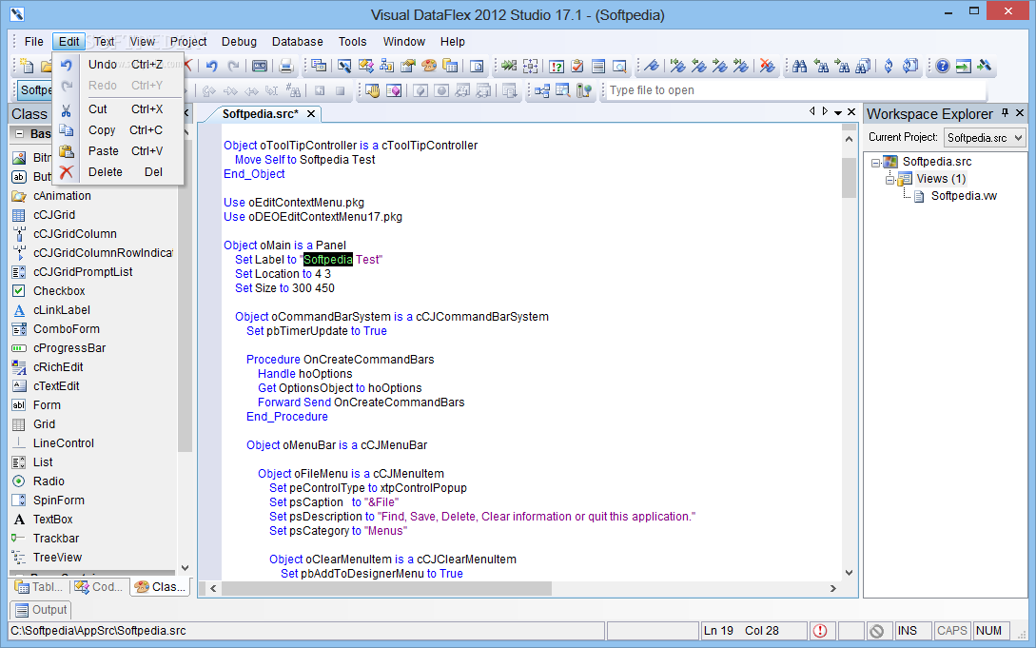Click the hierarchy diagram icon beside the palette

pyautogui.click(x=387, y=66)
